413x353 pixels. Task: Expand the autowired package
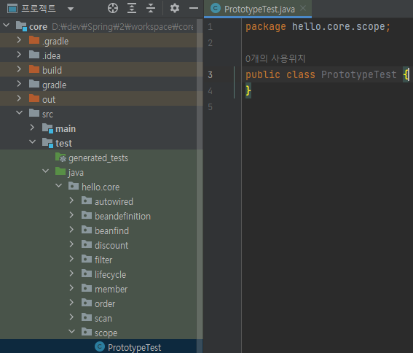click(71, 201)
